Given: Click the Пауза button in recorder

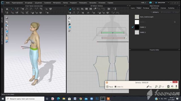Looking at the screenshot, I should [109, 87].
